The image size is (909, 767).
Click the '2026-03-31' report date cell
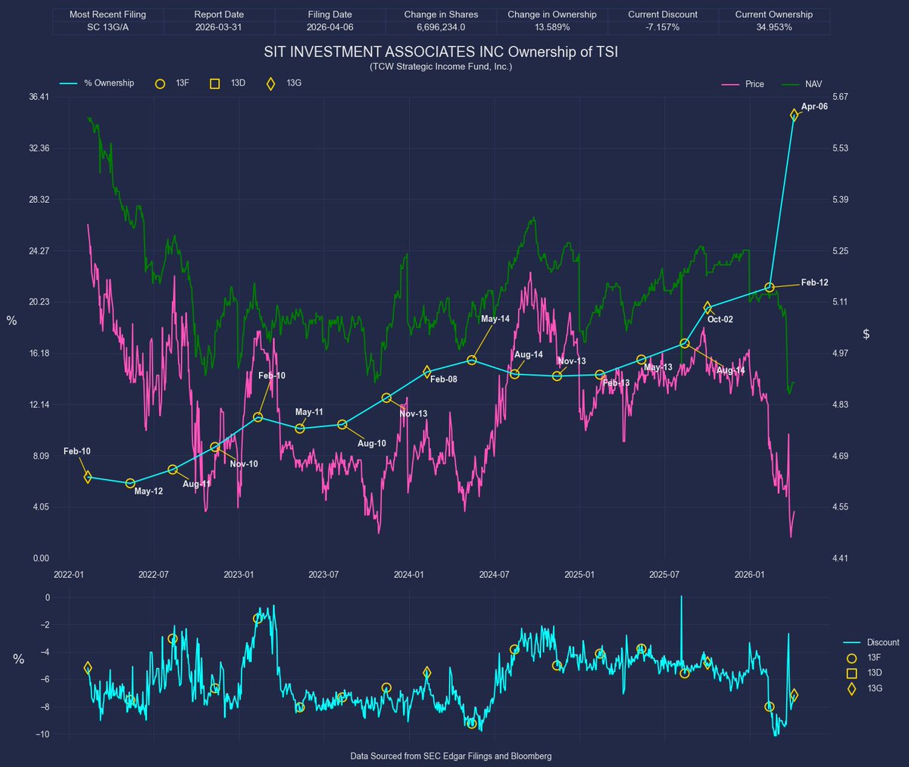(x=219, y=27)
